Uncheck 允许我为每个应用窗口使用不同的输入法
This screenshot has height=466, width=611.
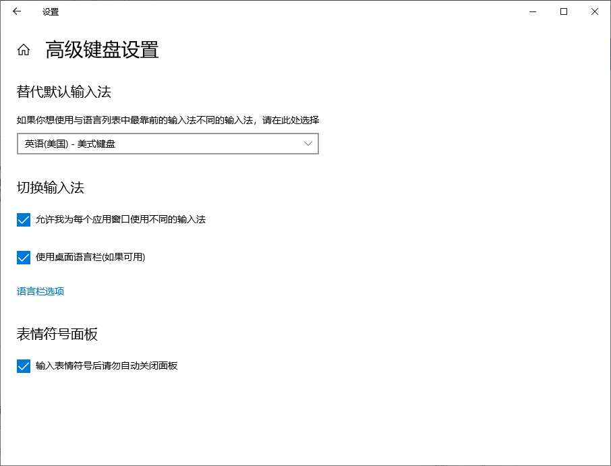tap(24, 220)
